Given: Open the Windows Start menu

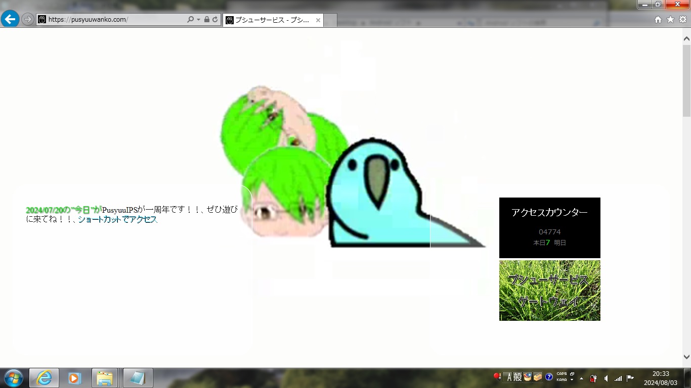Looking at the screenshot, I should [x=13, y=378].
